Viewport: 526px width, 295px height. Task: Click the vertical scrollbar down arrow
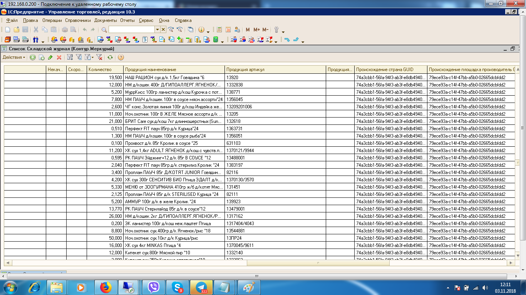[518, 255]
